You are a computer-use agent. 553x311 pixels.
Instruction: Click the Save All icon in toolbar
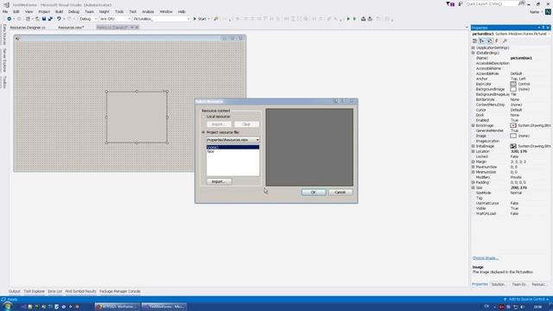click(50, 19)
